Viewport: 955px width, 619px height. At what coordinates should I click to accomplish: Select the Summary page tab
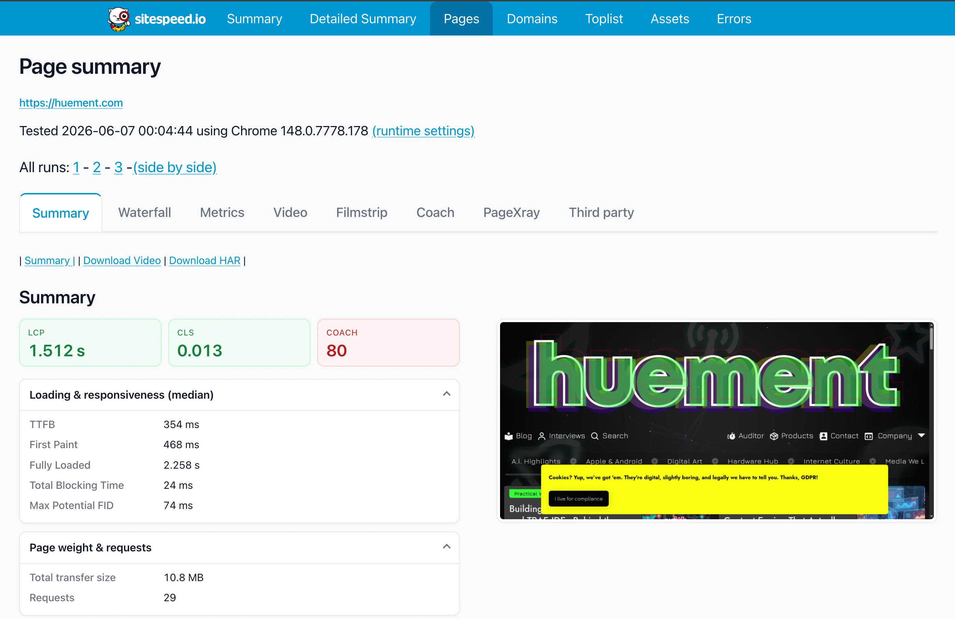coord(60,213)
